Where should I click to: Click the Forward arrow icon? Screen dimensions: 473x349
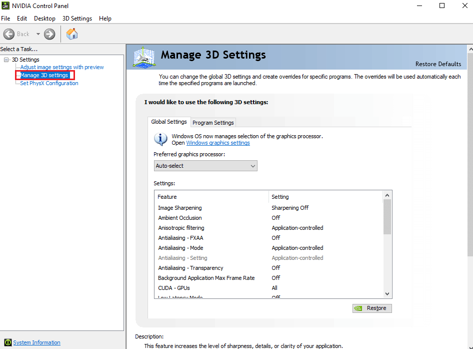(49, 34)
